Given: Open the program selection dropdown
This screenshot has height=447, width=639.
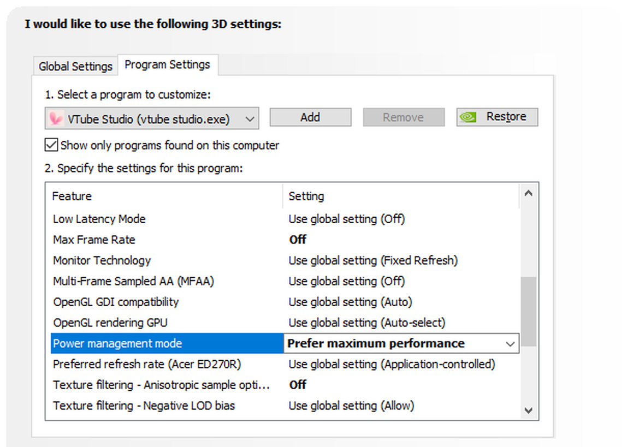Looking at the screenshot, I should (250, 118).
